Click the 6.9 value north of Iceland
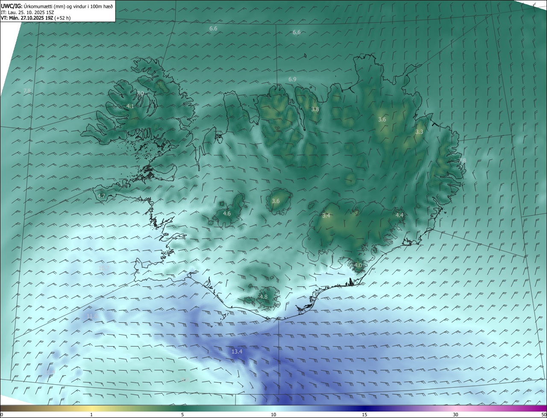Image resolution: width=547 pixels, height=418 pixels. point(292,79)
